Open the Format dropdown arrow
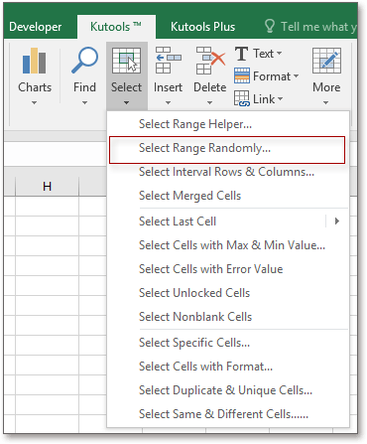 (296, 76)
